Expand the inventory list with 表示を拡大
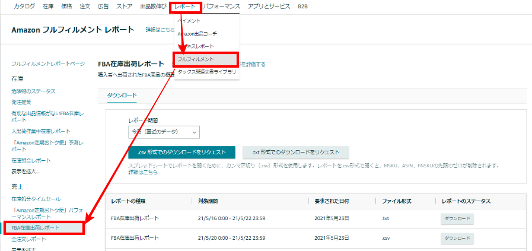532x251 pixels. pyautogui.click(x=26, y=171)
